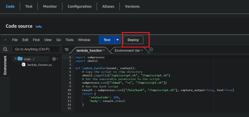
Task: Click the Go to Anything search field
Action: (36, 49)
